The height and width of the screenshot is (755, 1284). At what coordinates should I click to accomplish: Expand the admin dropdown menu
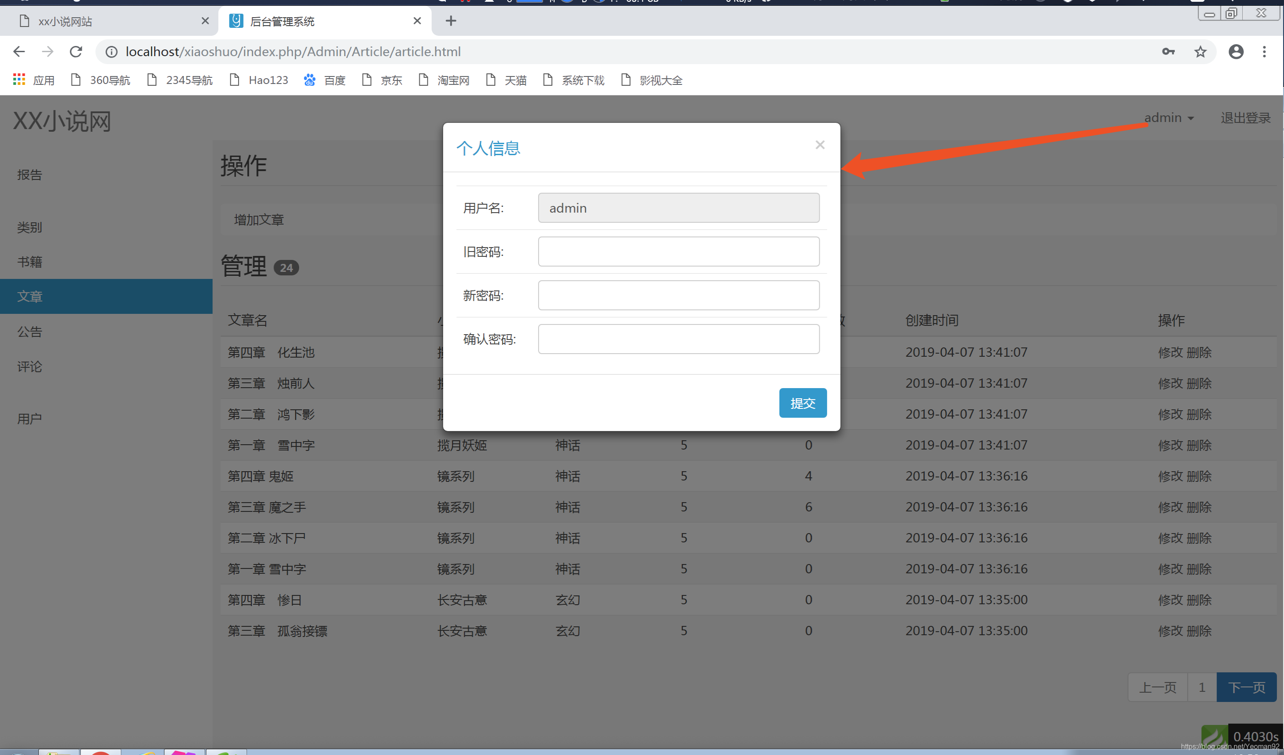pos(1169,118)
